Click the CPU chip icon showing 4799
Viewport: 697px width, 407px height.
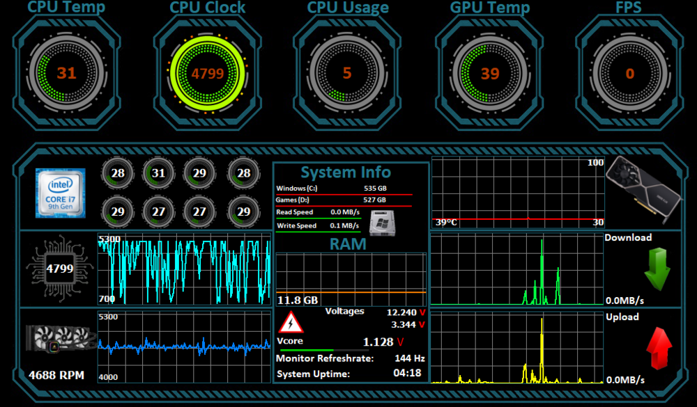(x=59, y=268)
